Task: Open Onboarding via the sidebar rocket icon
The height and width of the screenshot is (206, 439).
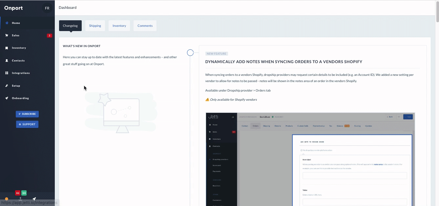Action: click(x=7, y=98)
